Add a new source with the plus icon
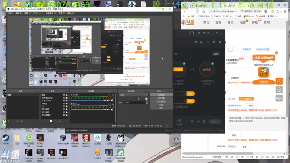The height and width of the screenshot is (163, 290). point(43,121)
